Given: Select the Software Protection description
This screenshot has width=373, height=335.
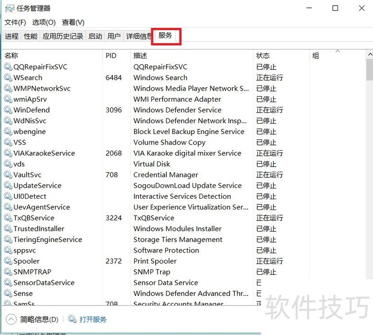Looking at the screenshot, I should coord(166,250).
